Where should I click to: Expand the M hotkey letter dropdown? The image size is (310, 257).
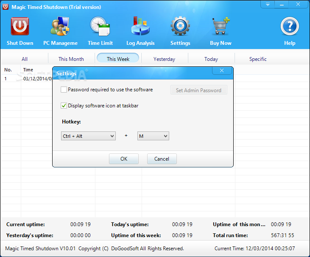click(153, 136)
